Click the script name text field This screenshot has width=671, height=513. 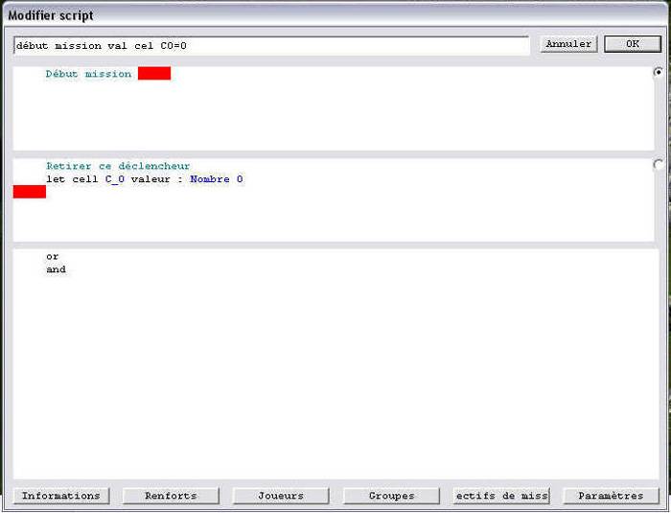tap(270, 45)
